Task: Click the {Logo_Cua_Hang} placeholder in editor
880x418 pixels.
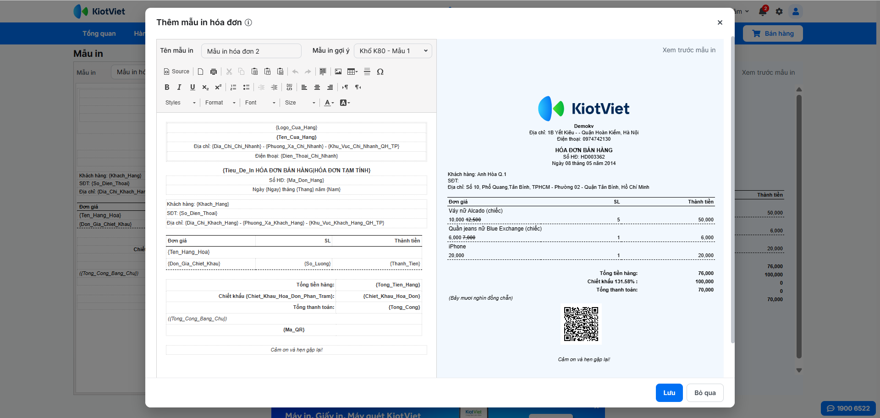Action: point(297,127)
